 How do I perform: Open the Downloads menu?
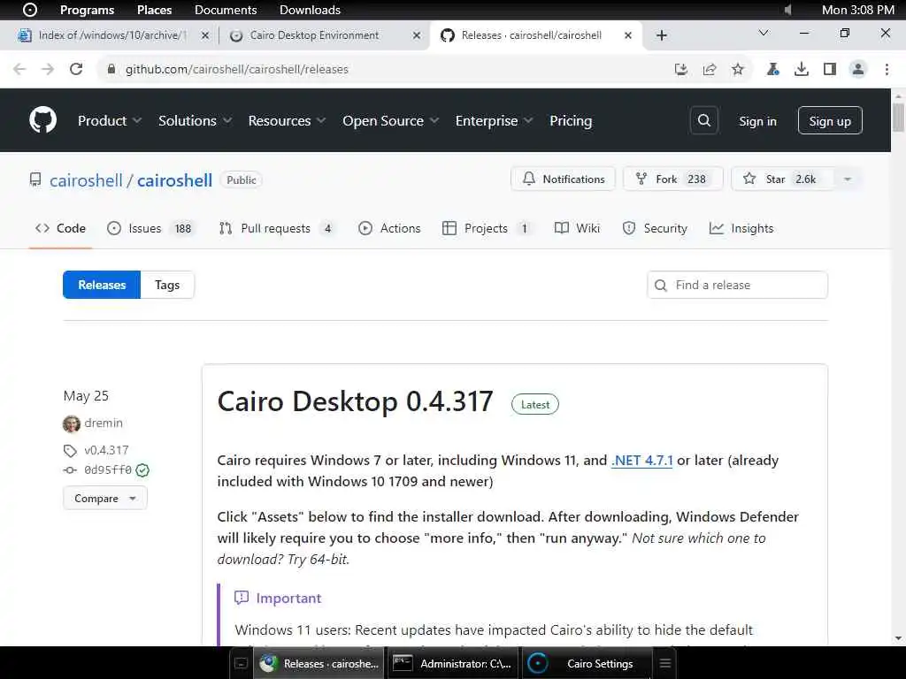point(310,10)
